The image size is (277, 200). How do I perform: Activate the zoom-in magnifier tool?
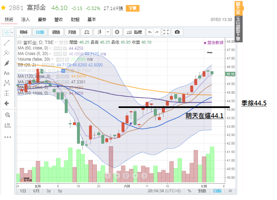[7, 115]
